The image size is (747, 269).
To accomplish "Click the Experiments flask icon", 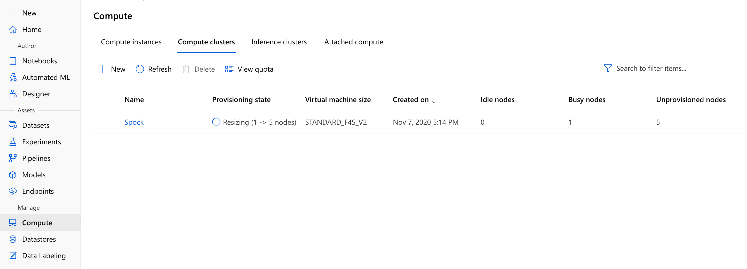I will [x=13, y=142].
